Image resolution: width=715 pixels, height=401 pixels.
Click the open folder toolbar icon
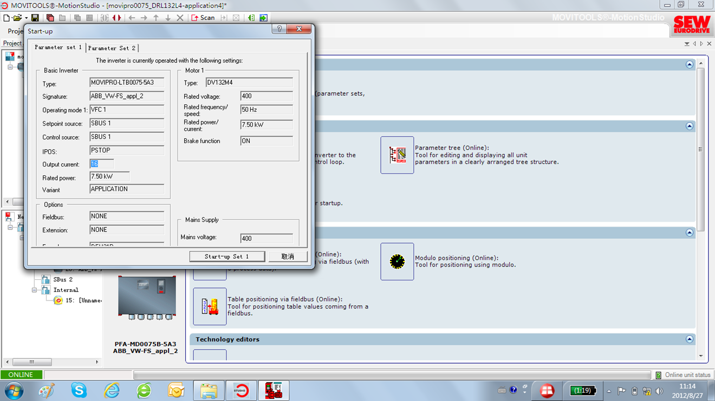pos(17,18)
